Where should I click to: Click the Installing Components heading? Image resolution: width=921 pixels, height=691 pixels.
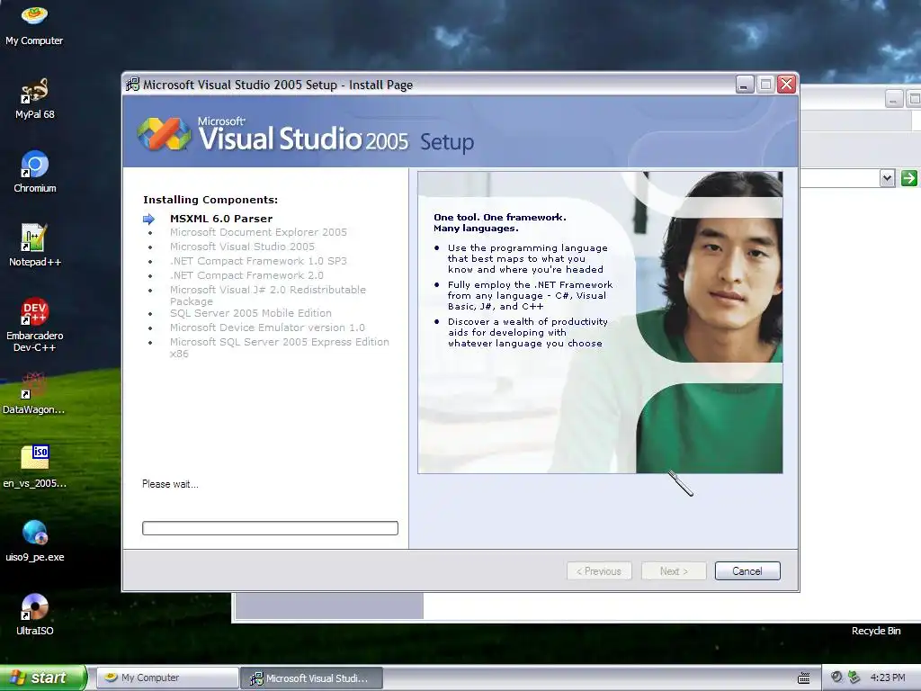tap(210, 200)
